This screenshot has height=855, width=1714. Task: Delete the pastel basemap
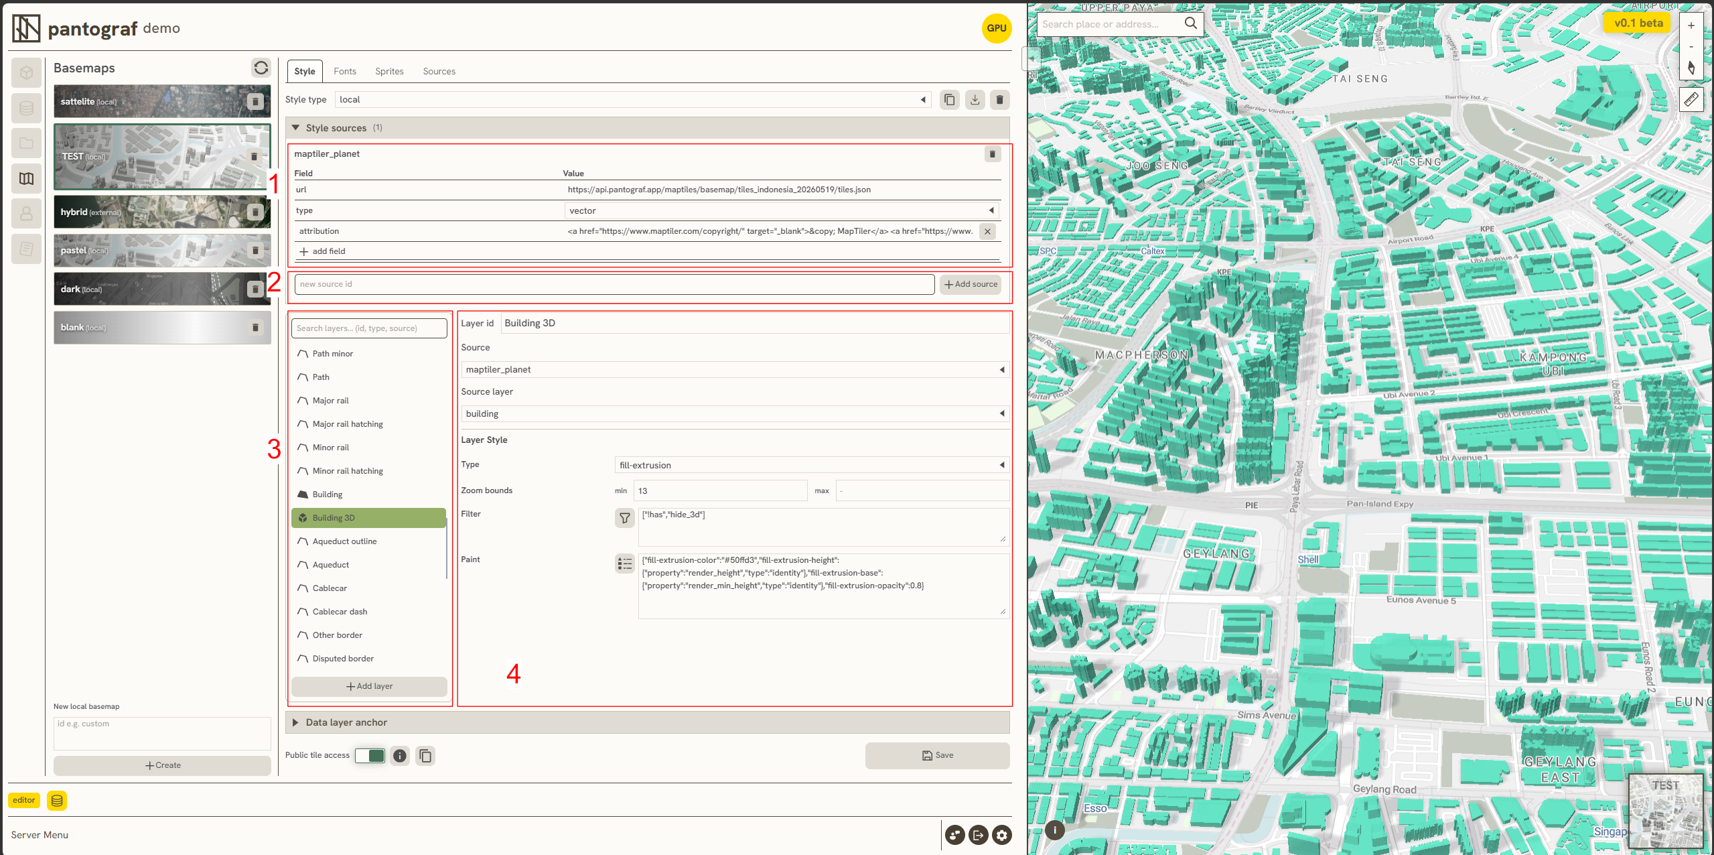[255, 250]
